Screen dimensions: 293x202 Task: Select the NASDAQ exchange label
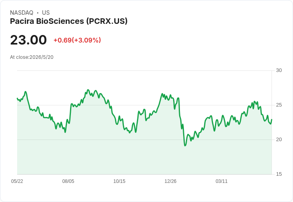(x=21, y=13)
